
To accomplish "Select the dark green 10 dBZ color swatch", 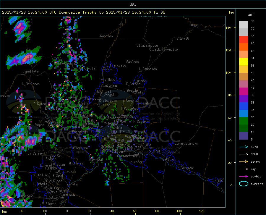I will click(244, 128).
